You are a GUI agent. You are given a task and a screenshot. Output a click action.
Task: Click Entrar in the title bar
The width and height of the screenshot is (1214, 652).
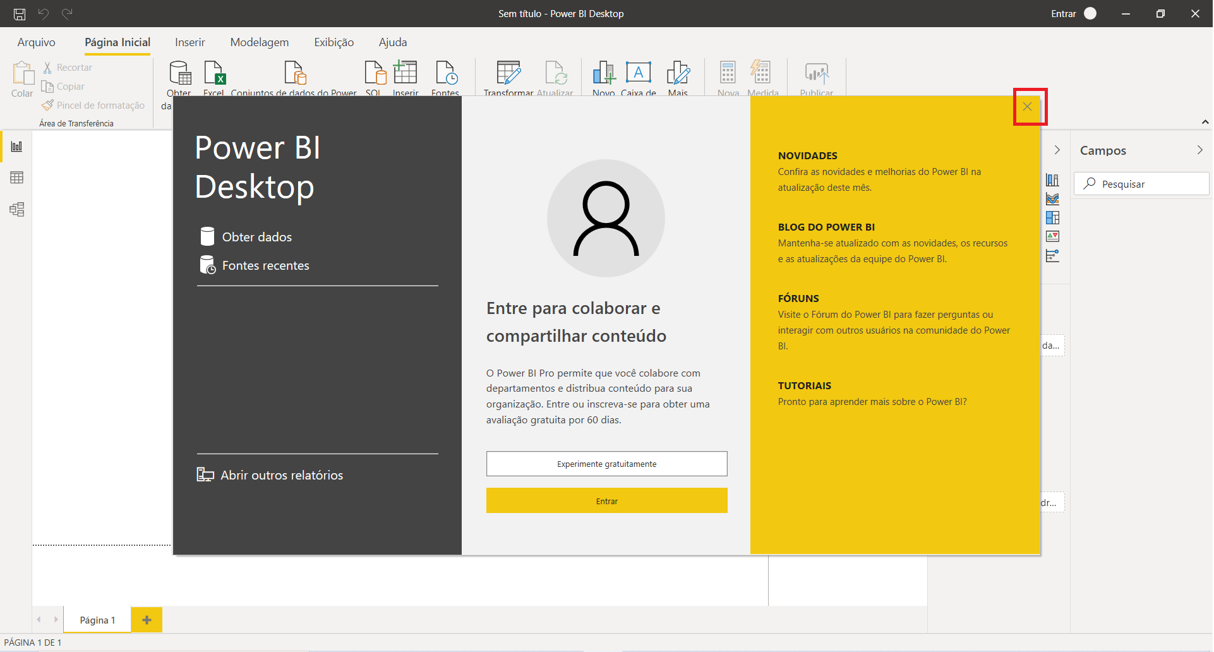coord(1064,13)
